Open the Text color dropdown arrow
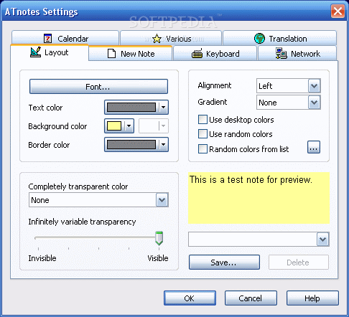The height and width of the screenshot is (317, 349). [x=163, y=108]
